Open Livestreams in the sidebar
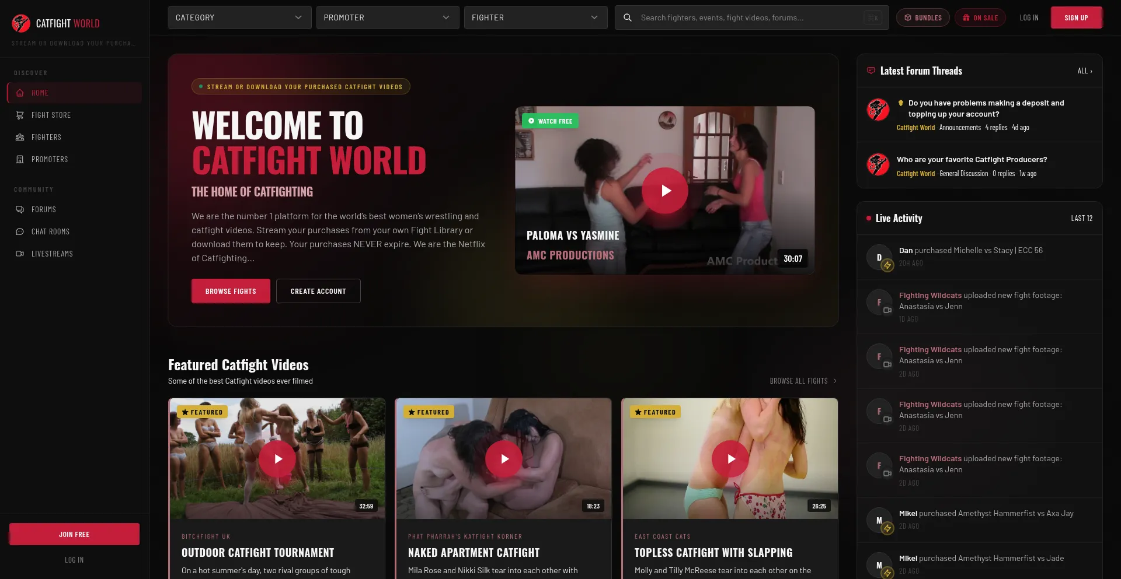Screen dimensions: 1121x579 [x=74, y=254]
